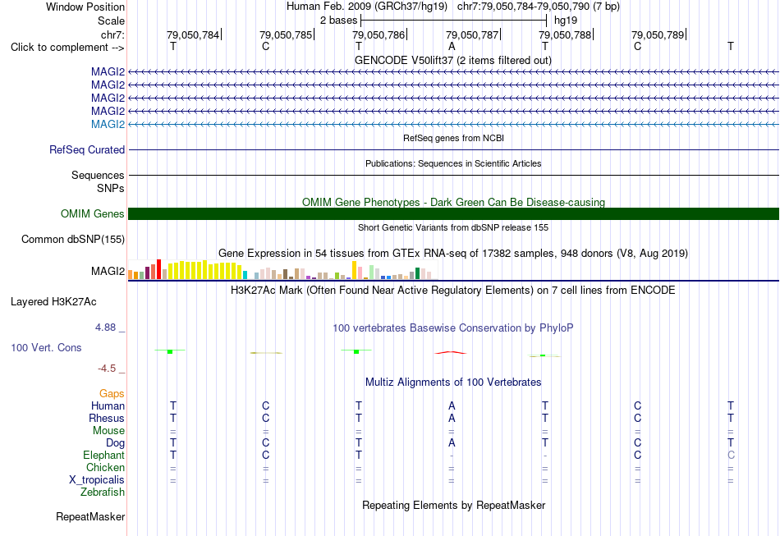Click the 'Human Feb. 2009 (GRCh37/hg19)' header text
Image resolution: width=780 pixels, height=536 pixels.
coord(367,7)
